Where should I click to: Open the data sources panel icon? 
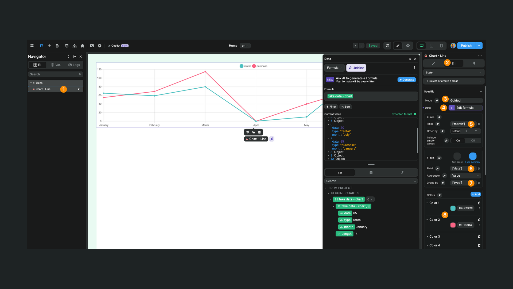coord(67,45)
